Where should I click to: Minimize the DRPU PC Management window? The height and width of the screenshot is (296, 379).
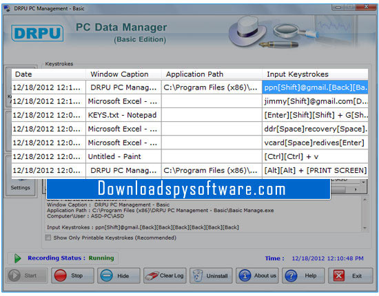point(338,8)
